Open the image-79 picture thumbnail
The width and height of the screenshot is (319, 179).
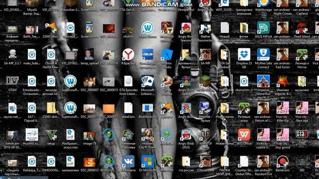point(90,136)
